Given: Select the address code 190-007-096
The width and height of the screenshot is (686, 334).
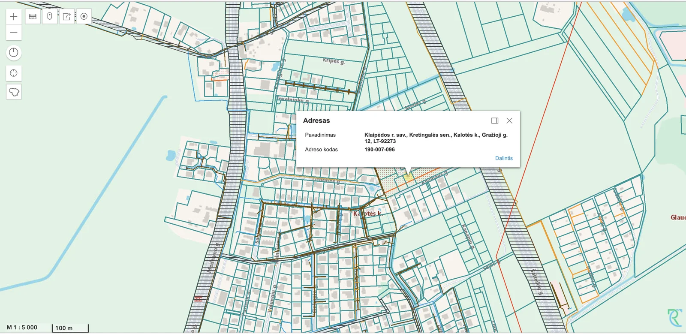Looking at the screenshot, I should click(379, 150).
